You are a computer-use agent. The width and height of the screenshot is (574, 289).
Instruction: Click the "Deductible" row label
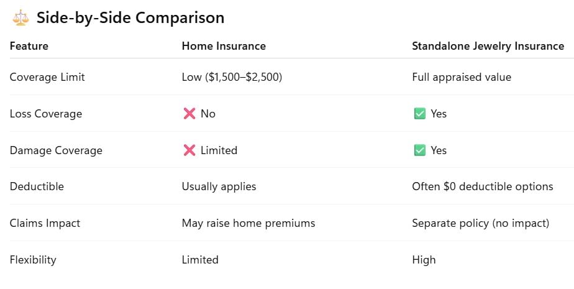click(37, 186)
